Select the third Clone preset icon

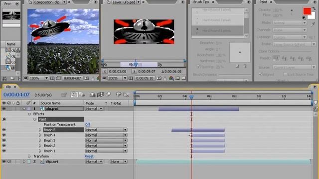pyautogui.click(x=293, y=59)
